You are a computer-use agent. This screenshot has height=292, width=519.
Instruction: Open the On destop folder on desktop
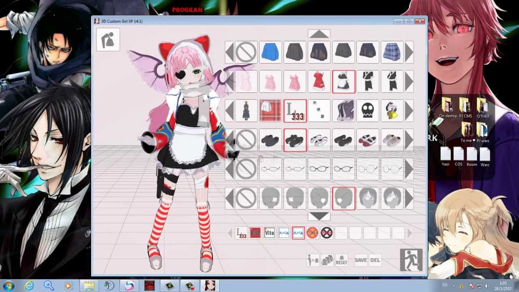pos(448,108)
